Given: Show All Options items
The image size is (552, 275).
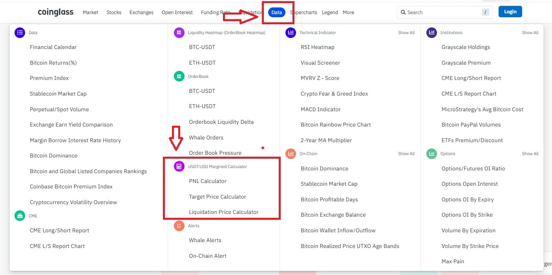Looking at the screenshot, I should coord(530,154).
